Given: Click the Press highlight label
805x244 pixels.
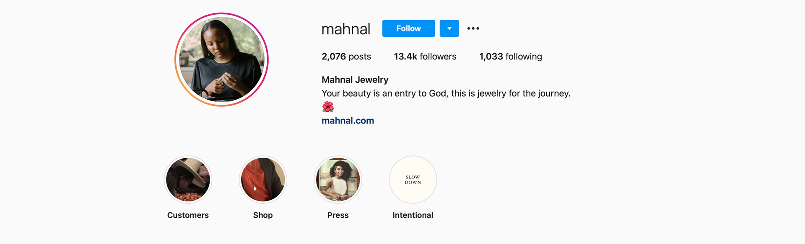Looking at the screenshot, I should [x=338, y=215].
